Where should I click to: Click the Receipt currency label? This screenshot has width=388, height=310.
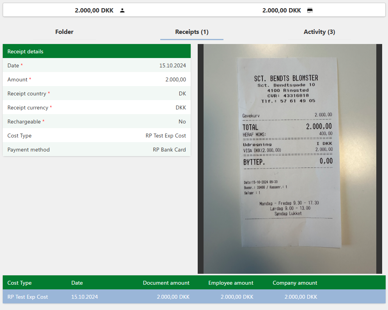point(28,108)
